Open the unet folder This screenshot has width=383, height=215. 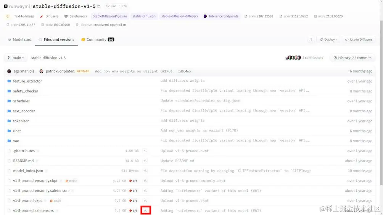pyautogui.click(x=17, y=131)
